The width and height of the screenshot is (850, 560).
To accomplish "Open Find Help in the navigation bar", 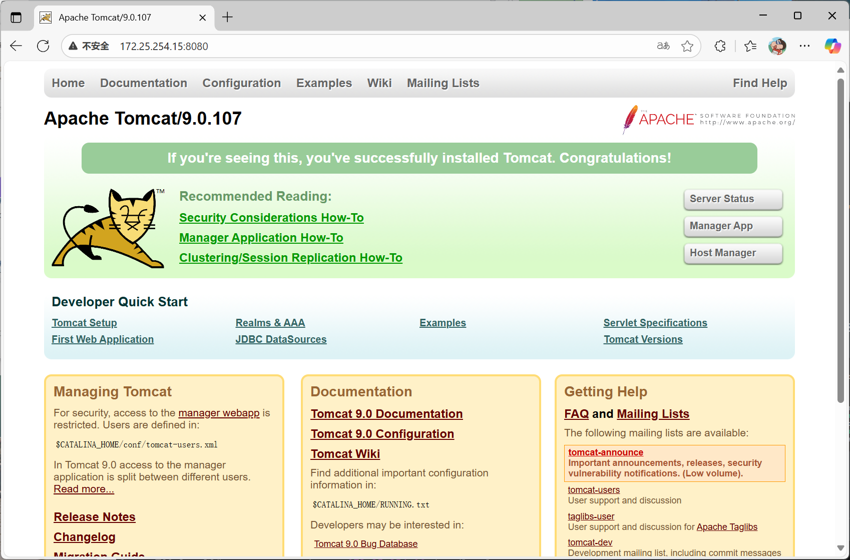I will [760, 83].
